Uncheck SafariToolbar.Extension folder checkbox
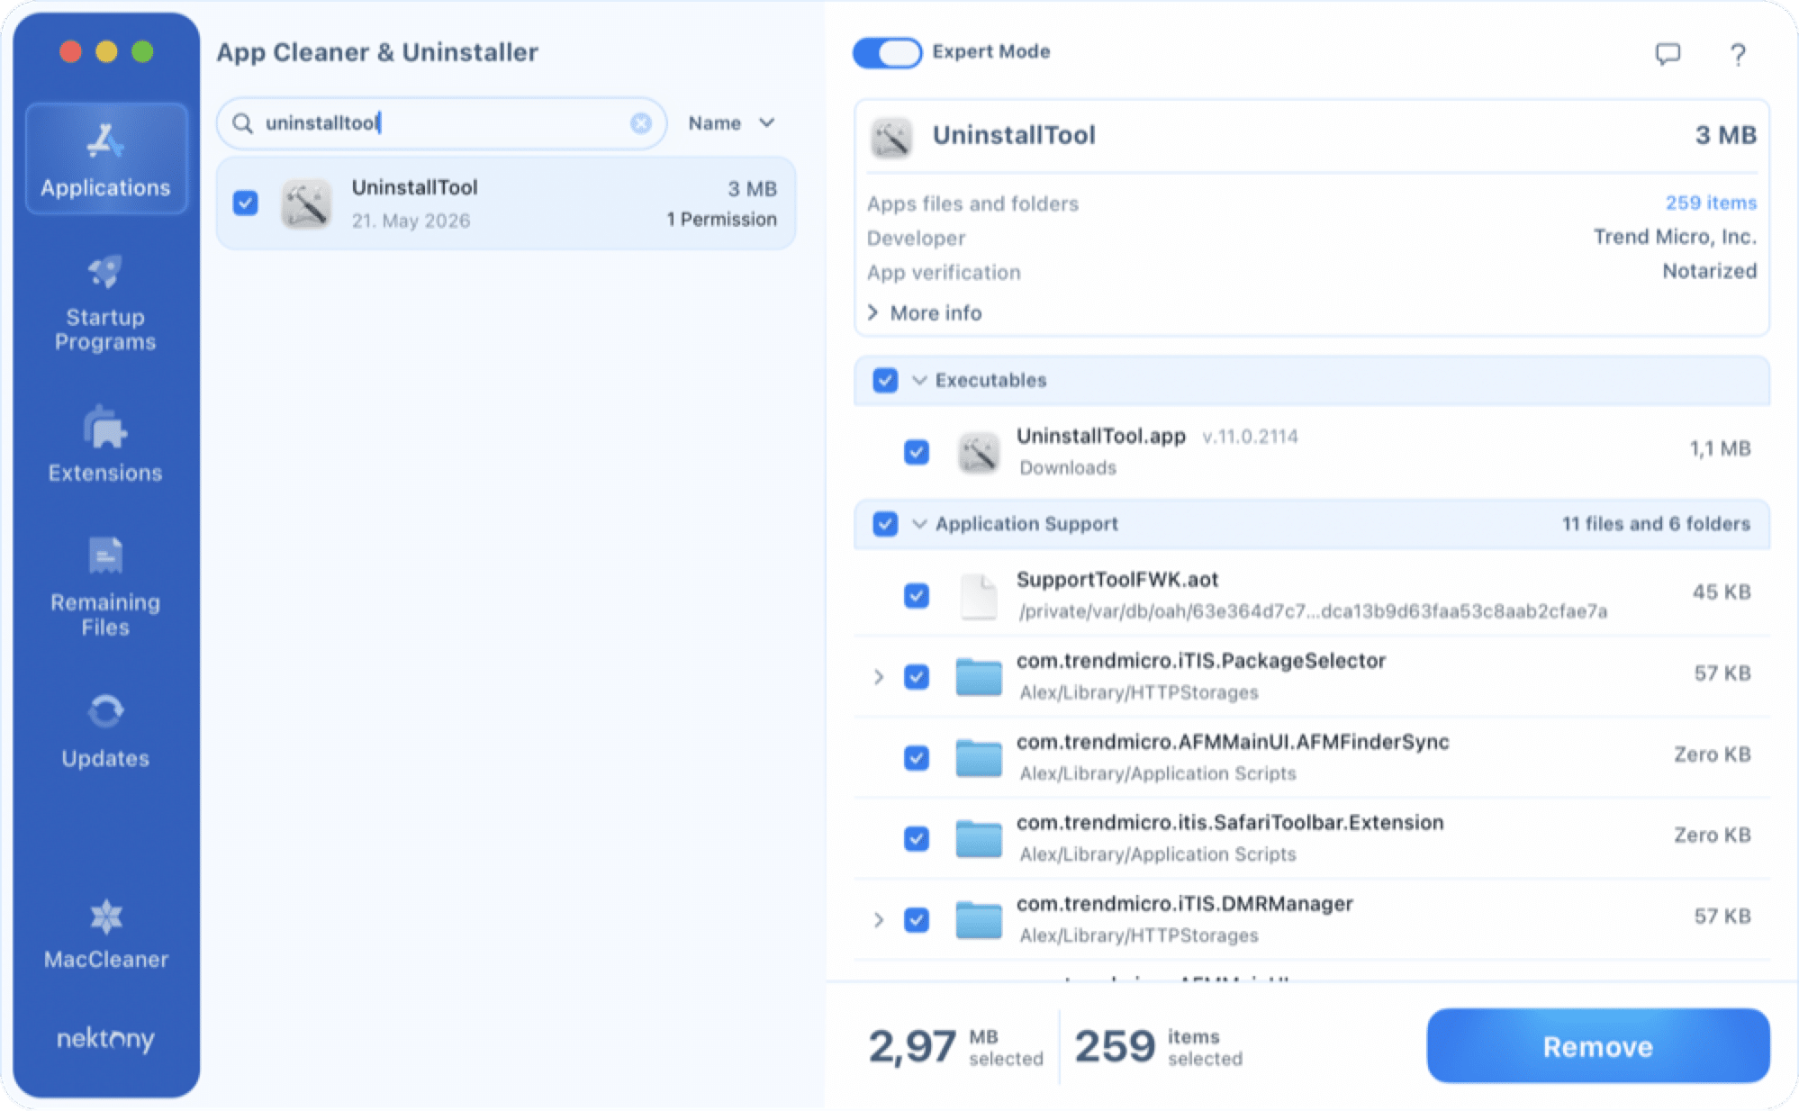 pyautogui.click(x=917, y=839)
